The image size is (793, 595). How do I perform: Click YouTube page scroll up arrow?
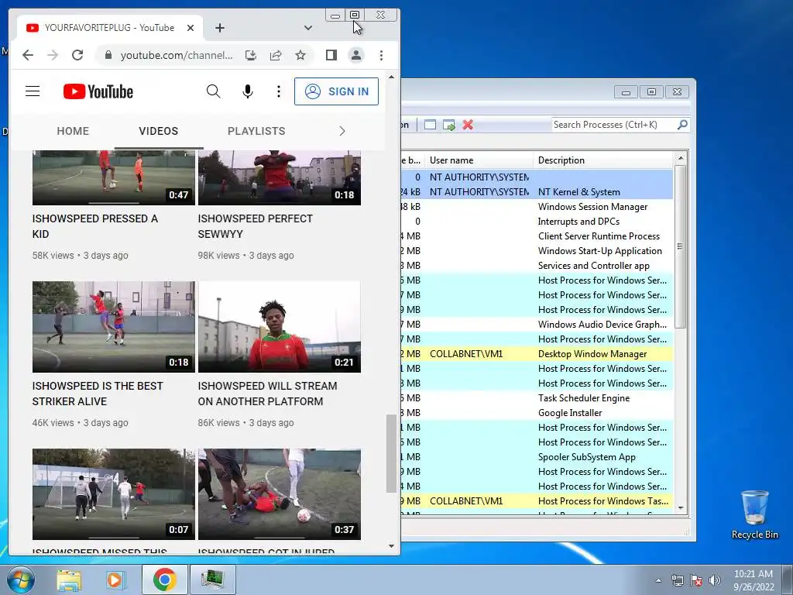click(391, 77)
